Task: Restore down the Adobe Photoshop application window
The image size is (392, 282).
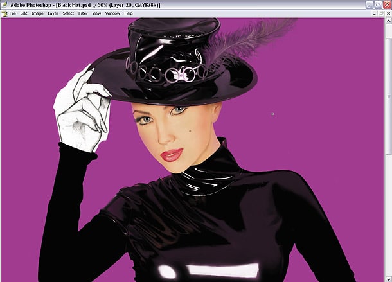Action: (x=378, y=4)
